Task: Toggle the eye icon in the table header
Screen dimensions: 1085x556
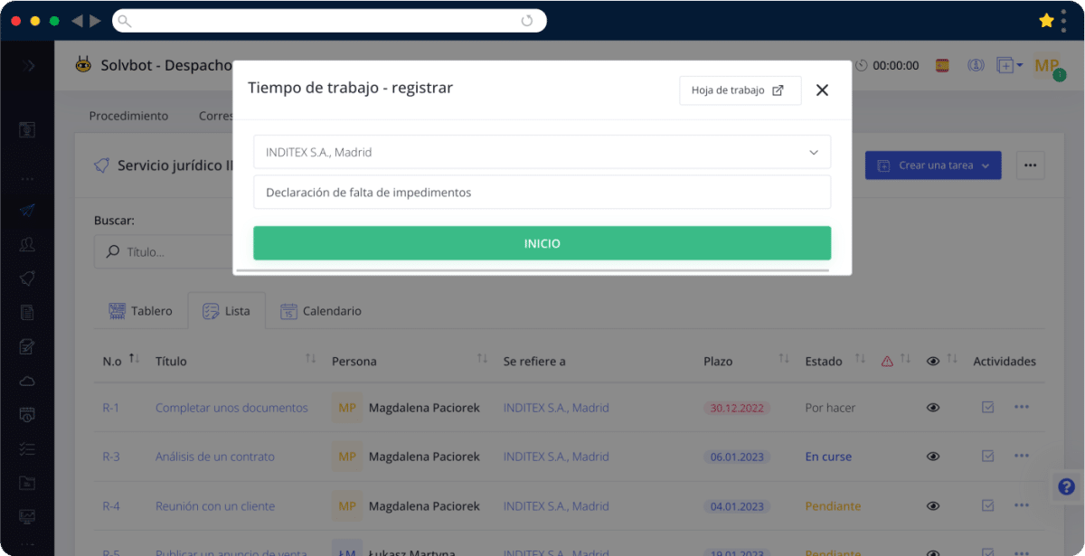Action: pyautogui.click(x=933, y=361)
